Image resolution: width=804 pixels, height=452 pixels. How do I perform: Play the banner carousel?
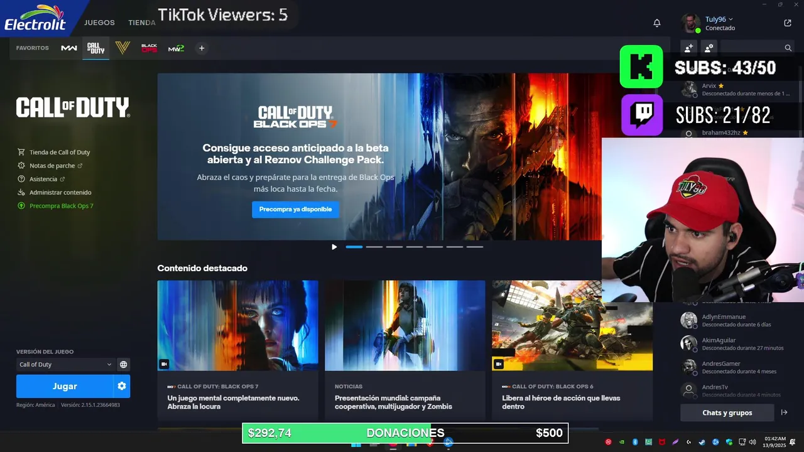click(334, 247)
